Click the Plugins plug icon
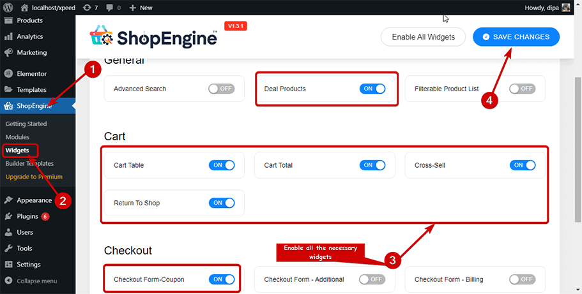Image resolution: width=582 pixels, height=294 pixels. pyautogui.click(x=8, y=216)
